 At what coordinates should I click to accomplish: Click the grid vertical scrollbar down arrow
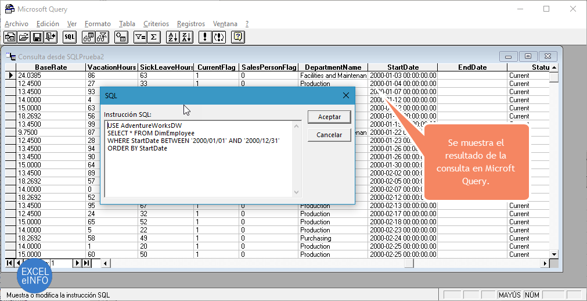[554, 255]
